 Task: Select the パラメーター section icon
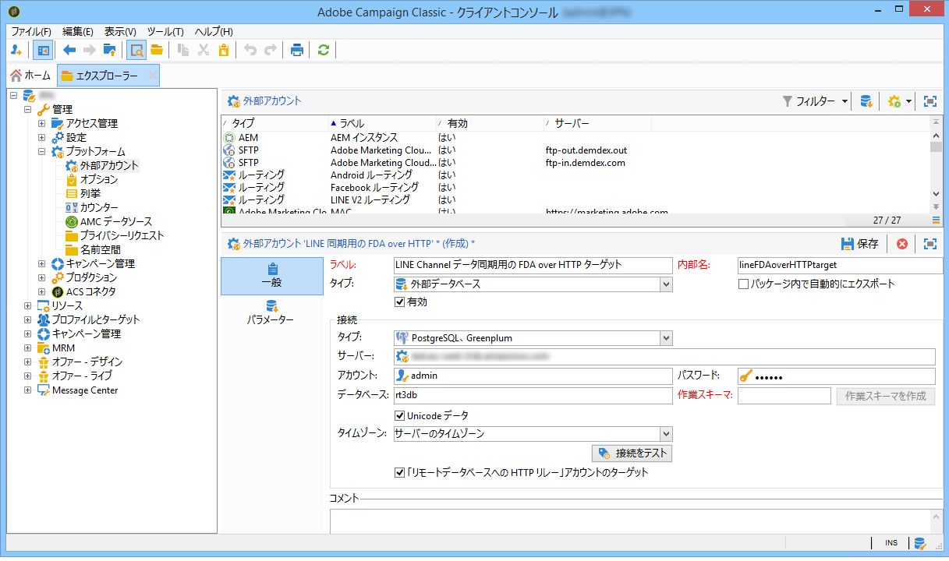coord(272,305)
